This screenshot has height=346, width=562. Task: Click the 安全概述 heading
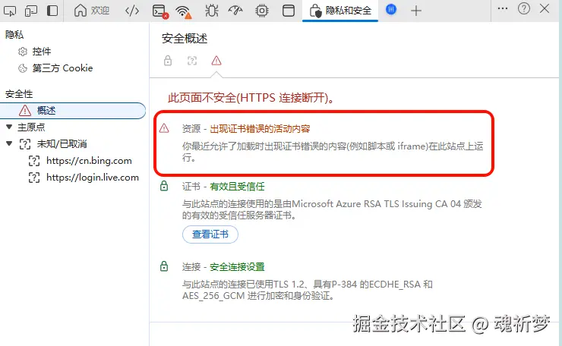click(x=185, y=39)
